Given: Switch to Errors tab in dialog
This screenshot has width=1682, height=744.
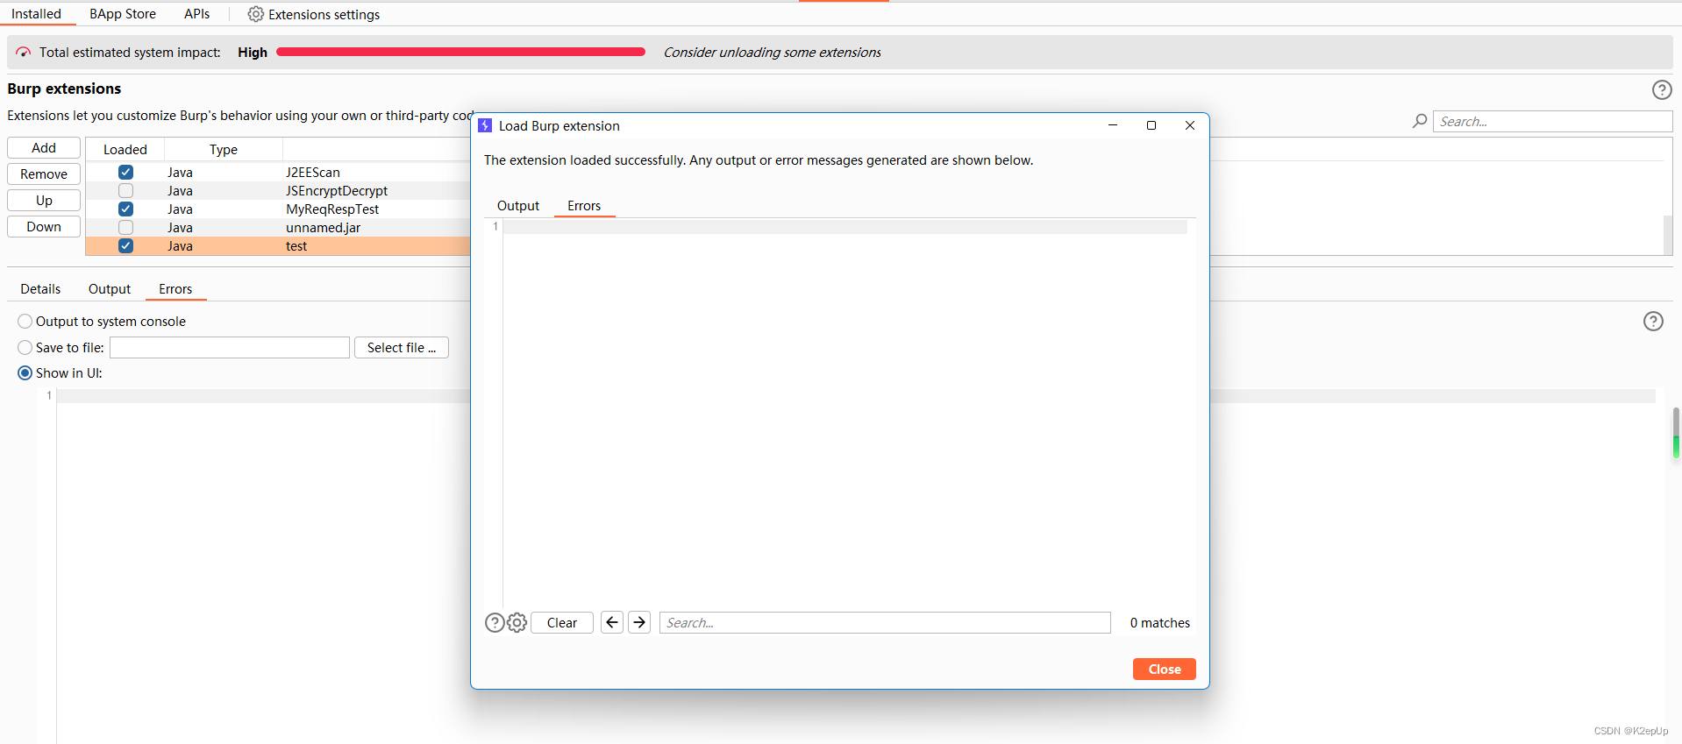Looking at the screenshot, I should (x=584, y=206).
